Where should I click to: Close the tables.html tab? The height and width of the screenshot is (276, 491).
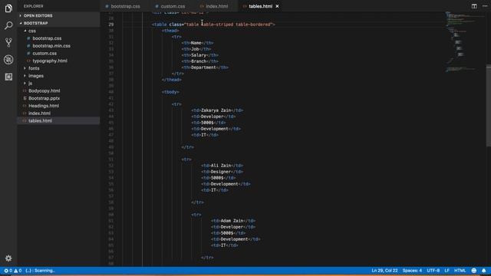tap(277, 6)
